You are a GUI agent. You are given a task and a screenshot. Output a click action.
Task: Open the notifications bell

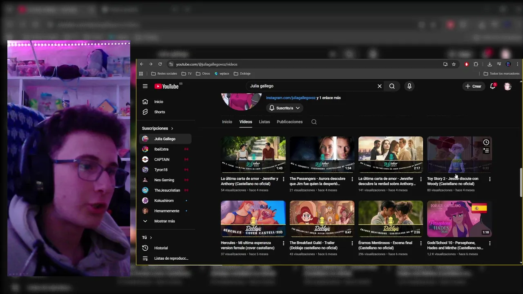493,86
